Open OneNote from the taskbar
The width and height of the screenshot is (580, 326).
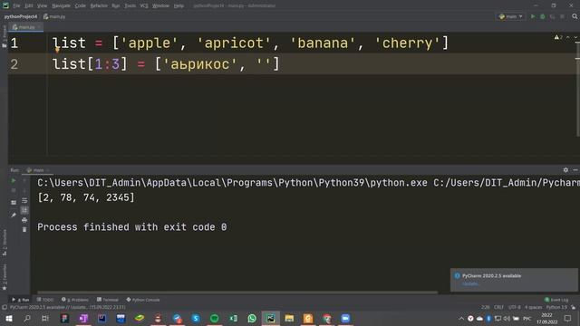83,318
